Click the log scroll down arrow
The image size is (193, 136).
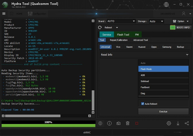(x=93, y=112)
